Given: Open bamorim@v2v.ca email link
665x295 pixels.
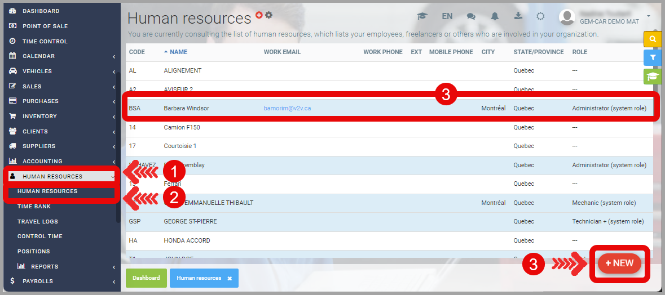Looking at the screenshot, I should pyautogui.click(x=287, y=108).
